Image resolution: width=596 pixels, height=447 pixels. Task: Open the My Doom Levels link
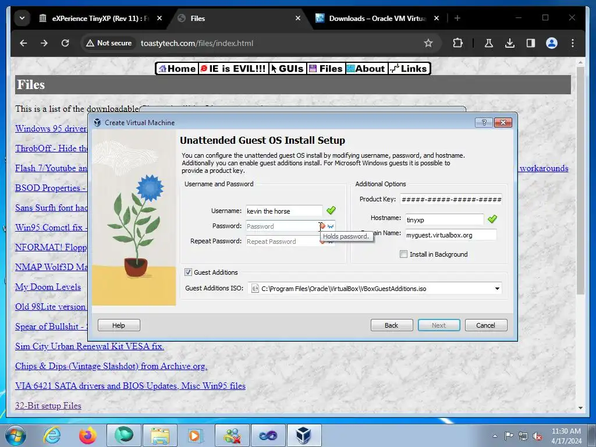click(x=48, y=287)
